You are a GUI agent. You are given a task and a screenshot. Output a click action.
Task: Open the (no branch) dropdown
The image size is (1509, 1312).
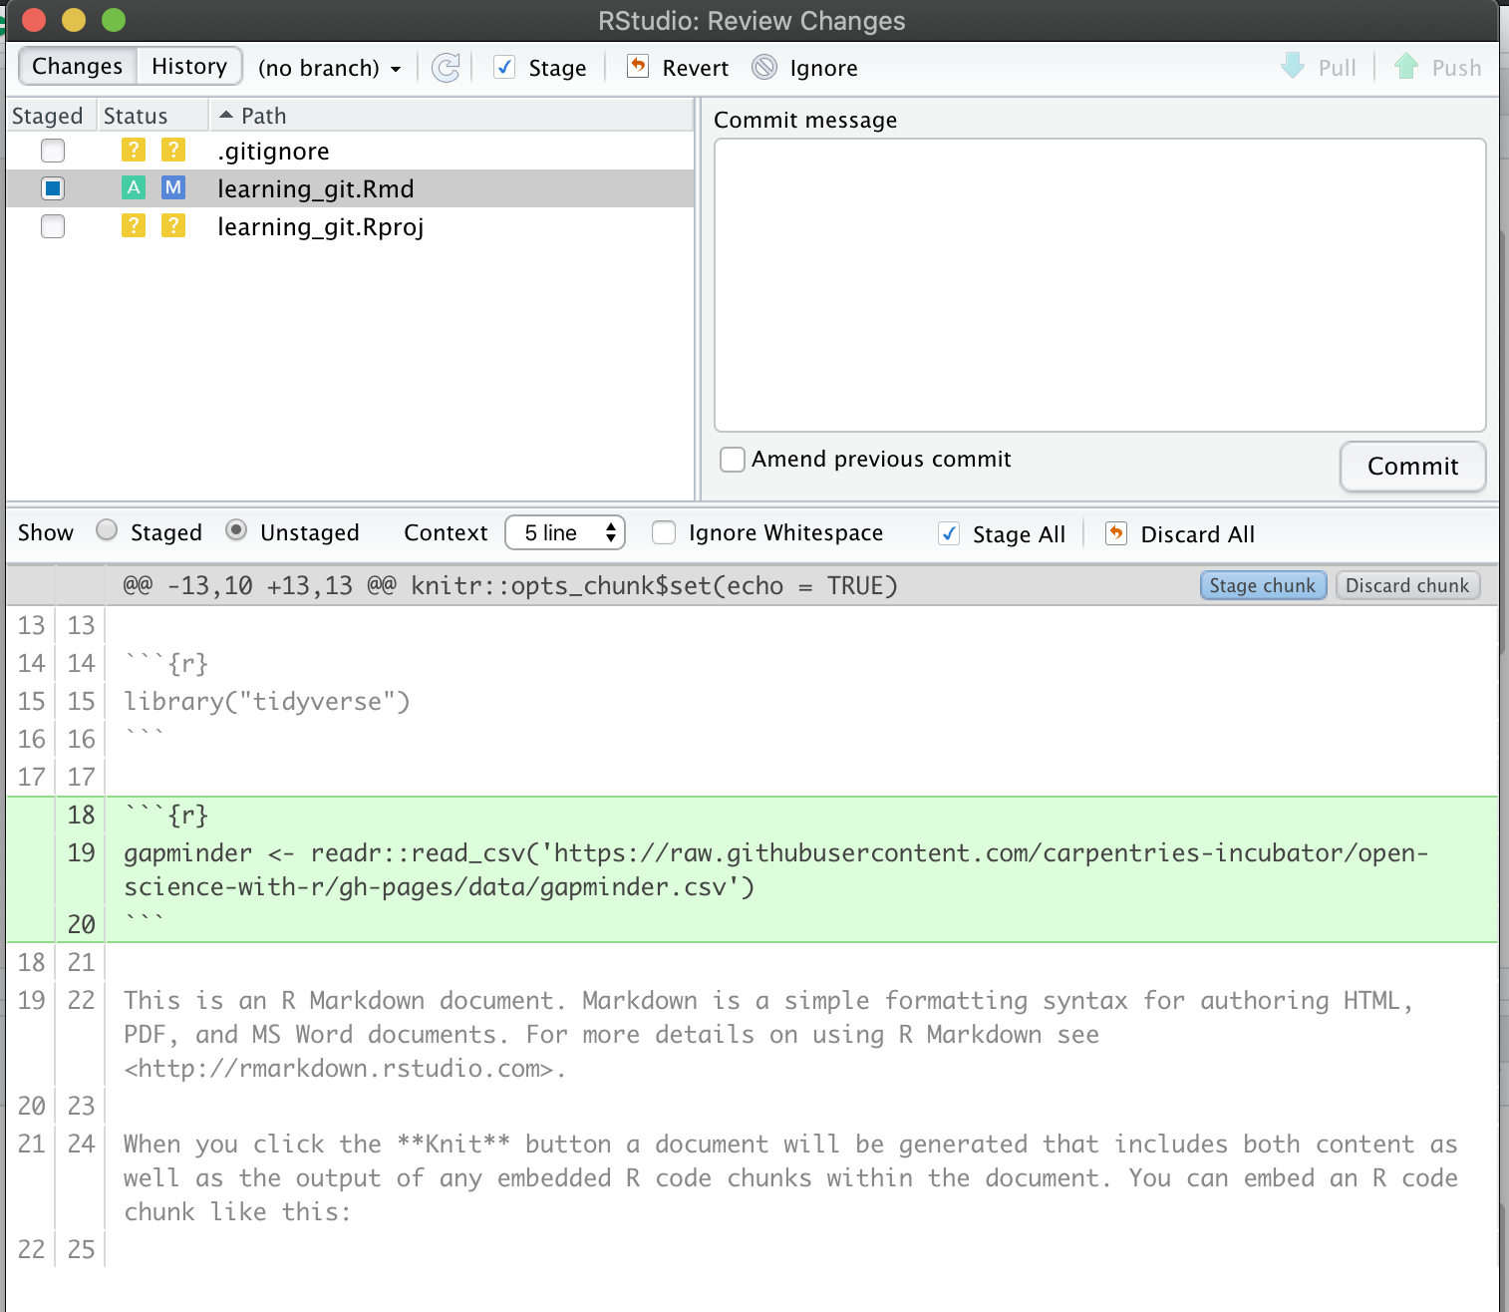point(329,68)
